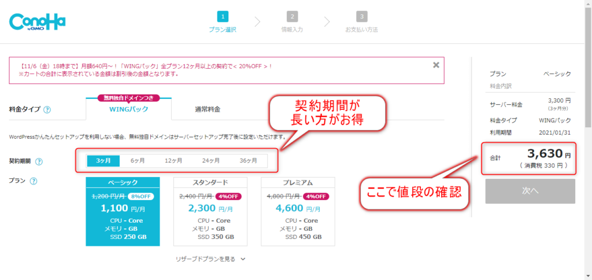Select the 3ヶ月 contract period
The width and height of the screenshot is (592, 280).
[x=103, y=161]
